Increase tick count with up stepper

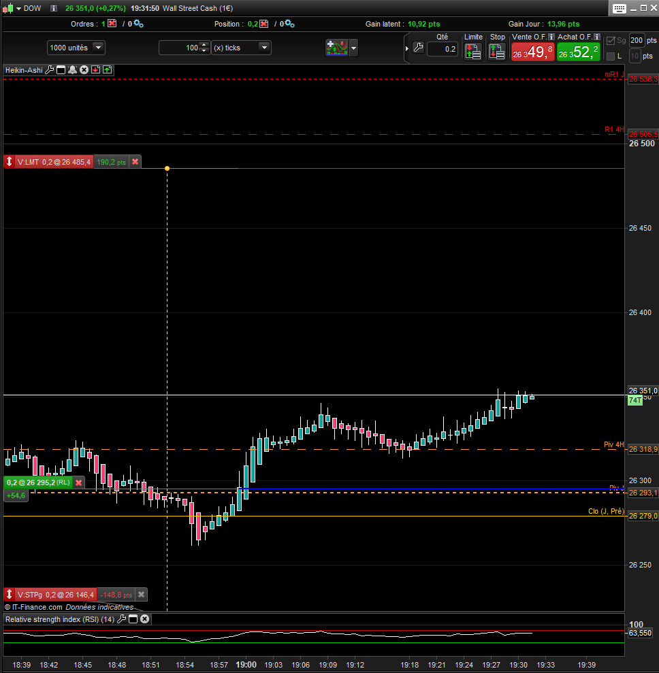(204, 45)
